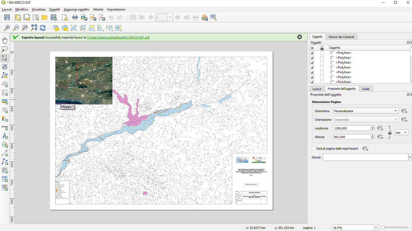The image size is (412, 231).
Task: Lock the selected items
Action: coord(56,28)
